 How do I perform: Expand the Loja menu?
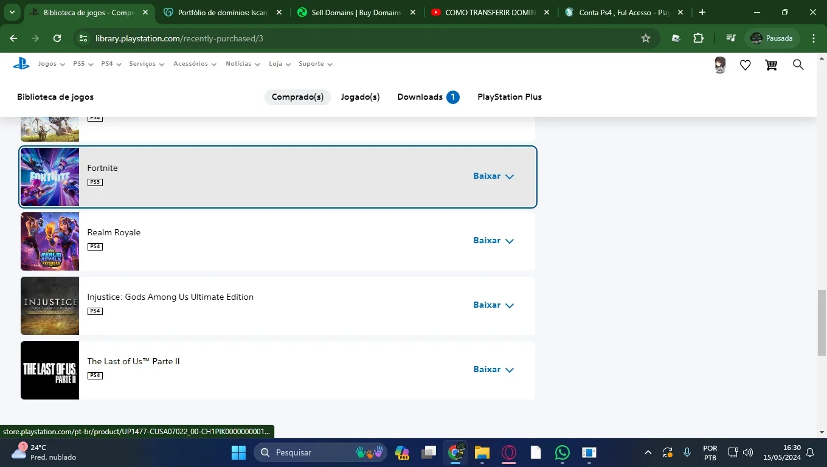[280, 64]
